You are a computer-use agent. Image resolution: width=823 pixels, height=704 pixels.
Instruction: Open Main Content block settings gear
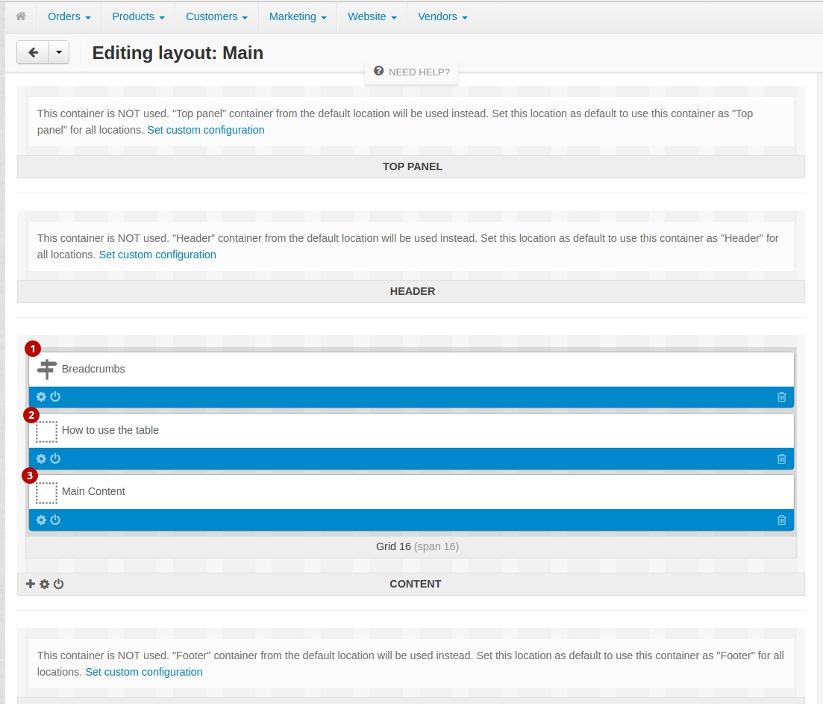pos(41,520)
